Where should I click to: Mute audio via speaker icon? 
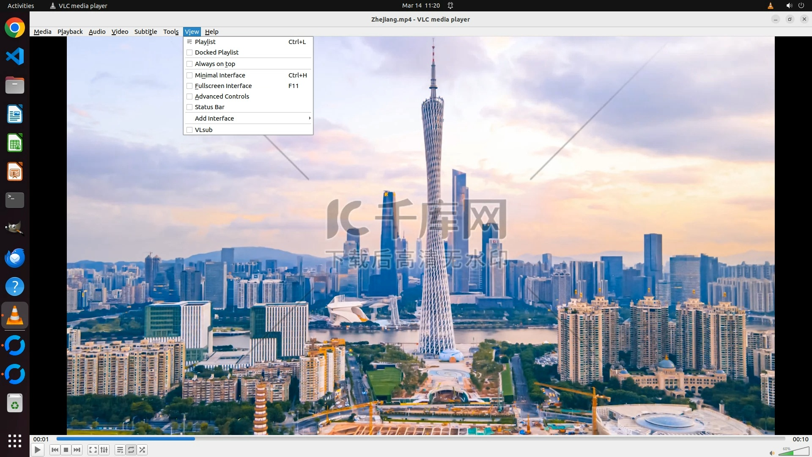[x=771, y=453]
